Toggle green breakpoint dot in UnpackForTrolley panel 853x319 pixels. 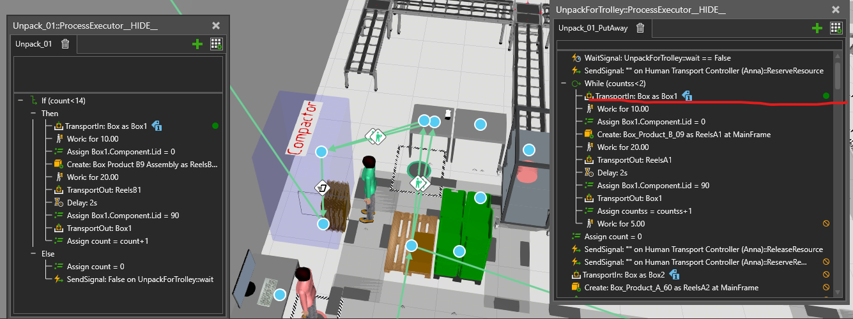point(826,96)
